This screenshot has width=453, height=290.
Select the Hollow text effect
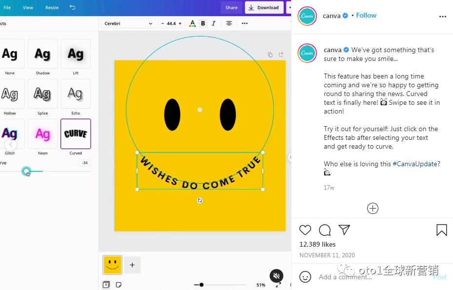click(x=10, y=94)
